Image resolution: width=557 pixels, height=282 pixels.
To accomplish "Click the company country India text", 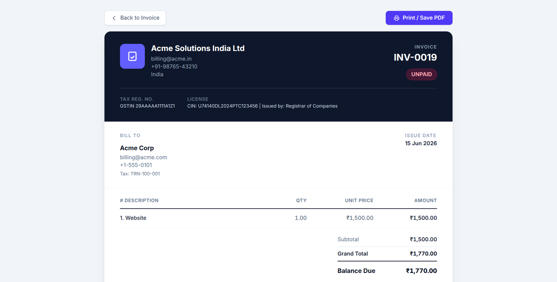I will (157, 74).
